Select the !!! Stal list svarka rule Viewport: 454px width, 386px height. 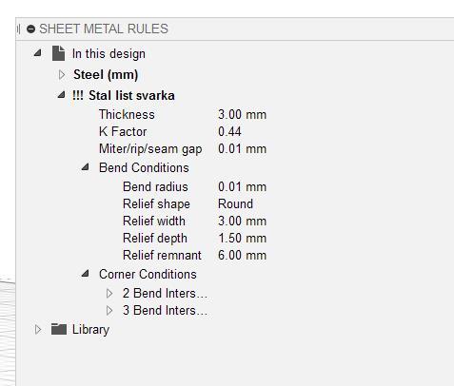pos(124,95)
